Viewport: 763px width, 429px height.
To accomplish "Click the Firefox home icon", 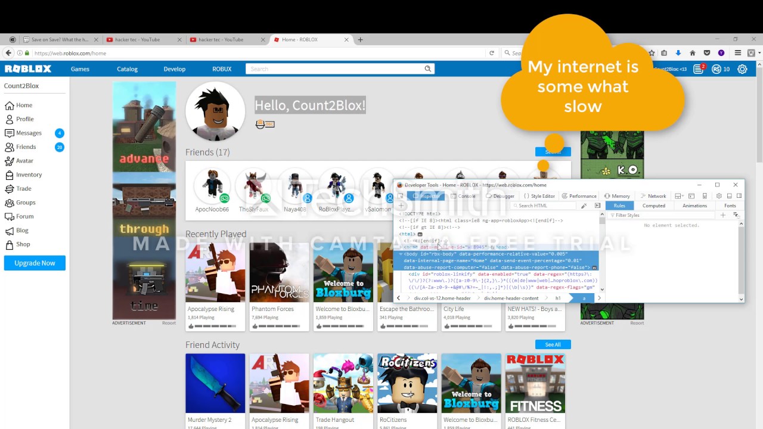I will (x=692, y=53).
